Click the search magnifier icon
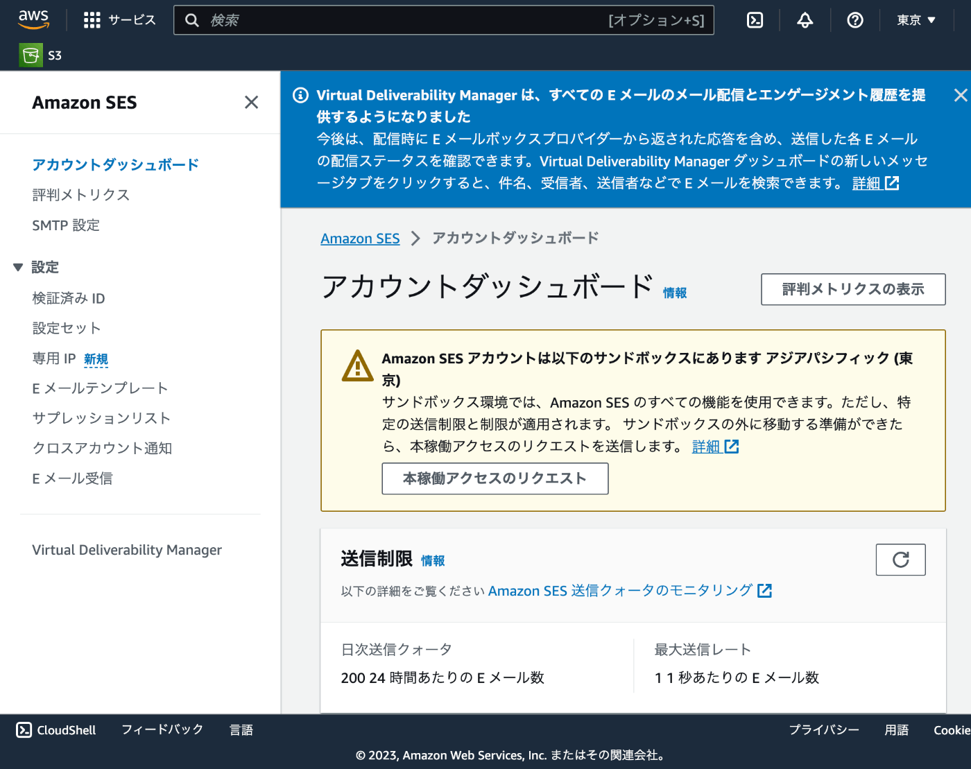 (192, 20)
